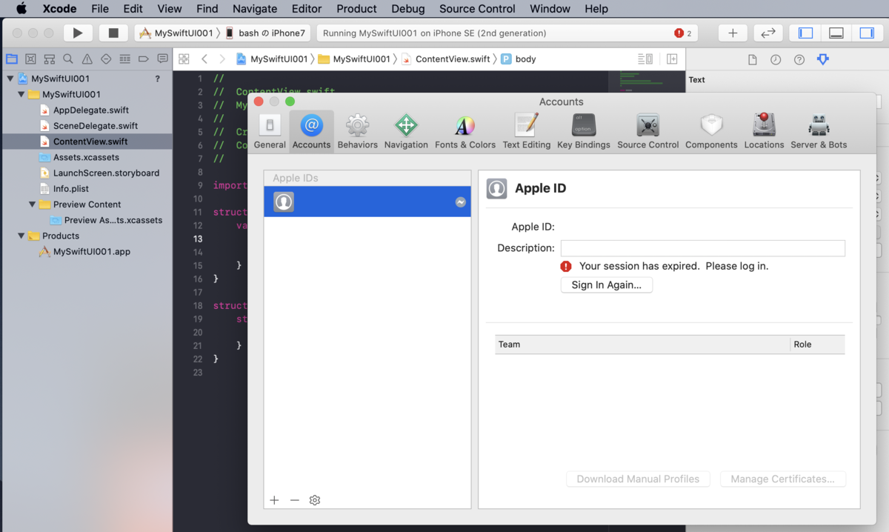The image size is (889, 532).
Task: Open the scheme selector MySwiftUI001
Action: point(176,33)
